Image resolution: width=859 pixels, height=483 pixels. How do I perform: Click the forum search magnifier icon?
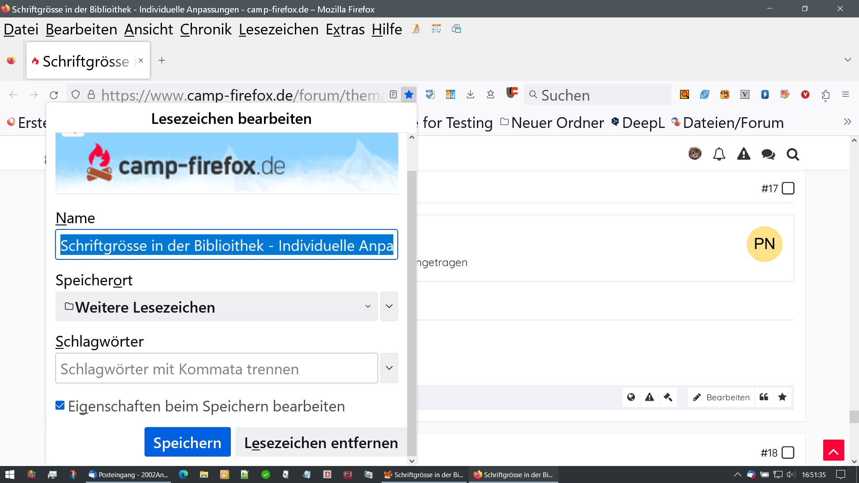click(x=793, y=154)
